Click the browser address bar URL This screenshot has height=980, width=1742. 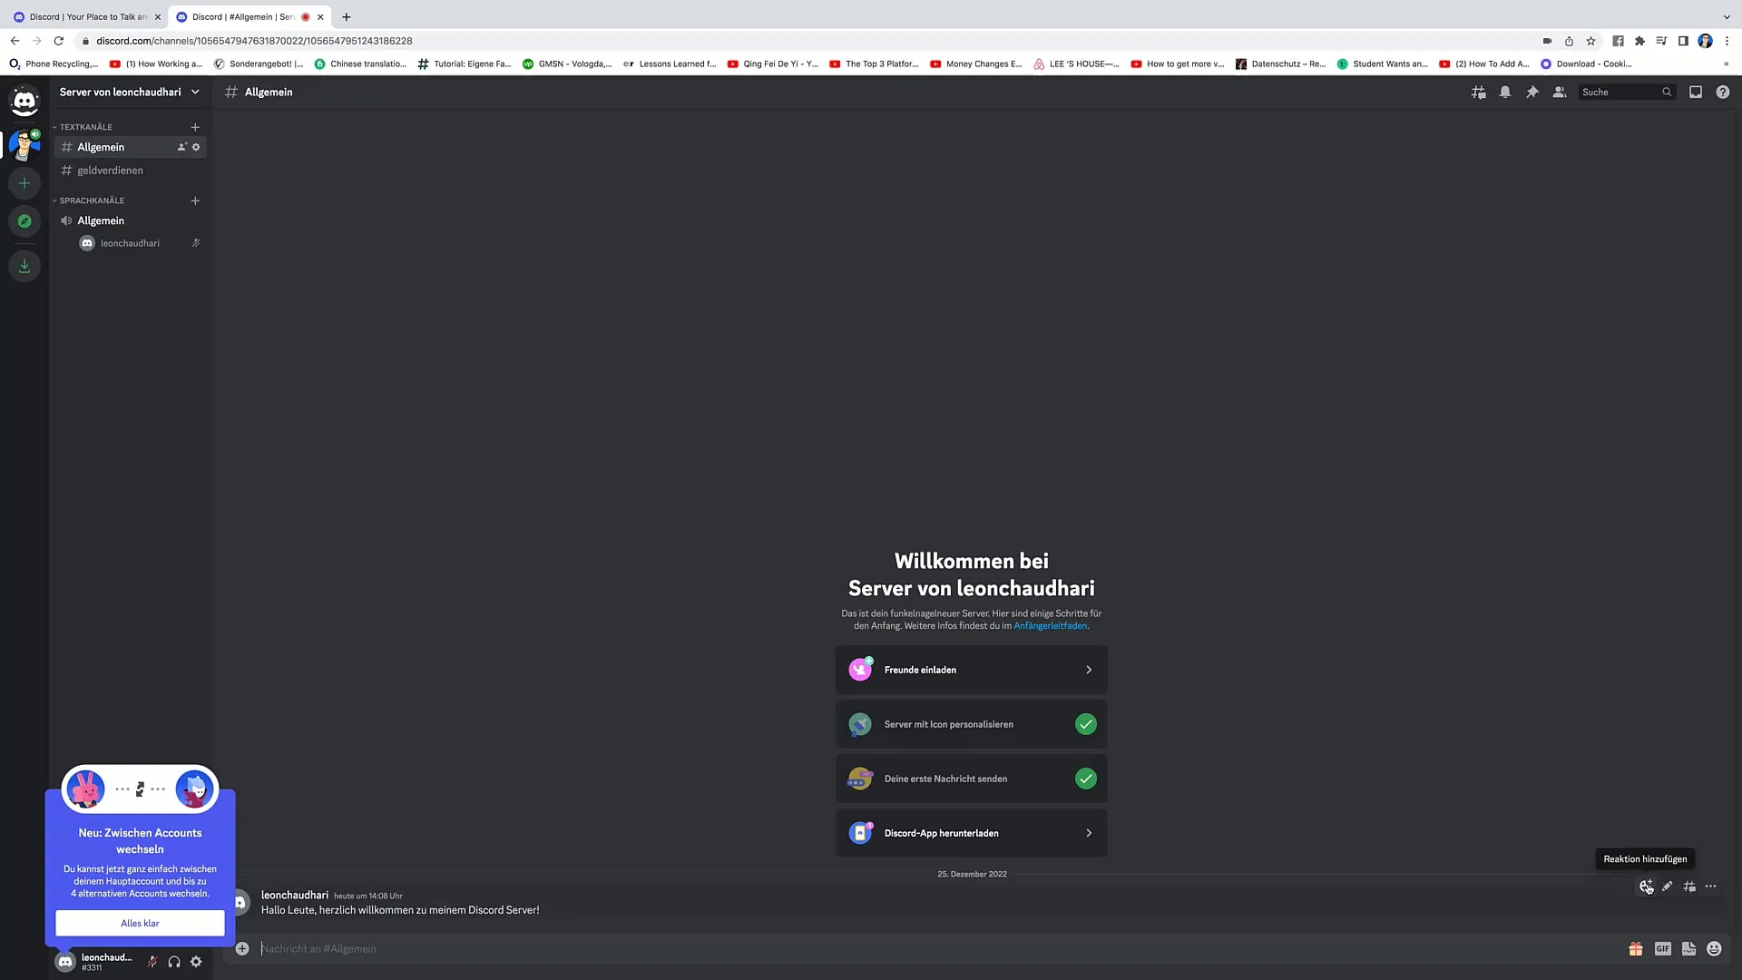pos(254,41)
